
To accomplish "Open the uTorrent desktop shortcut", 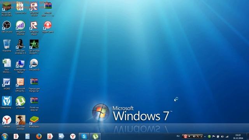I will pyautogui.click(x=20, y=102).
